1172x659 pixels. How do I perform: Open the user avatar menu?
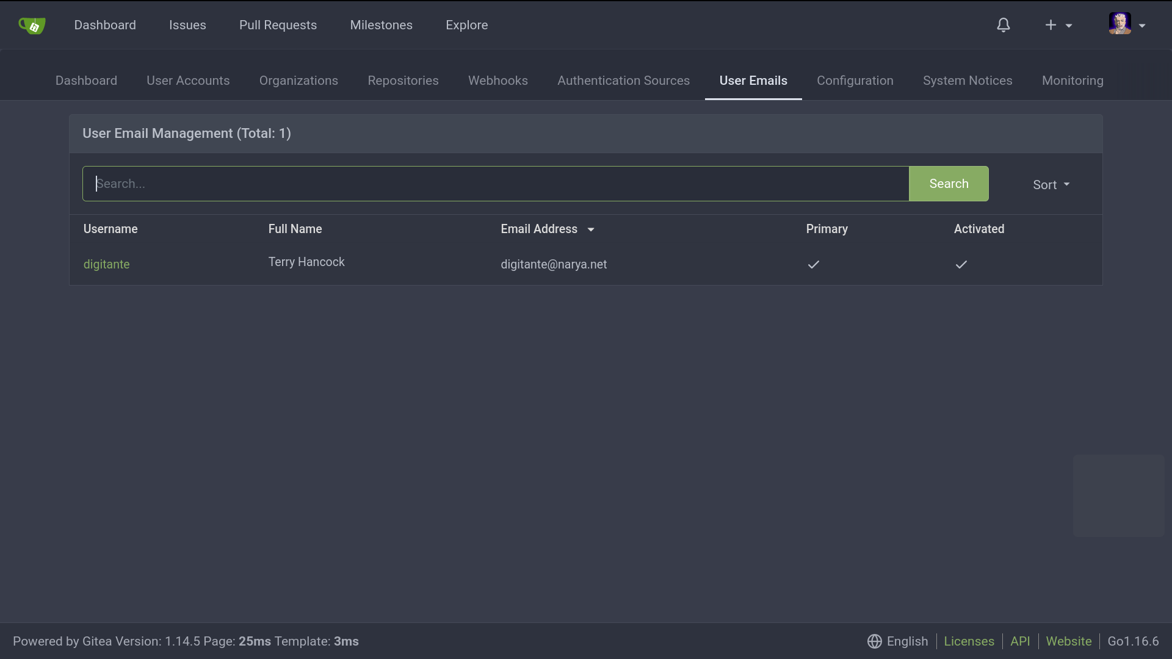pos(1120,24)
